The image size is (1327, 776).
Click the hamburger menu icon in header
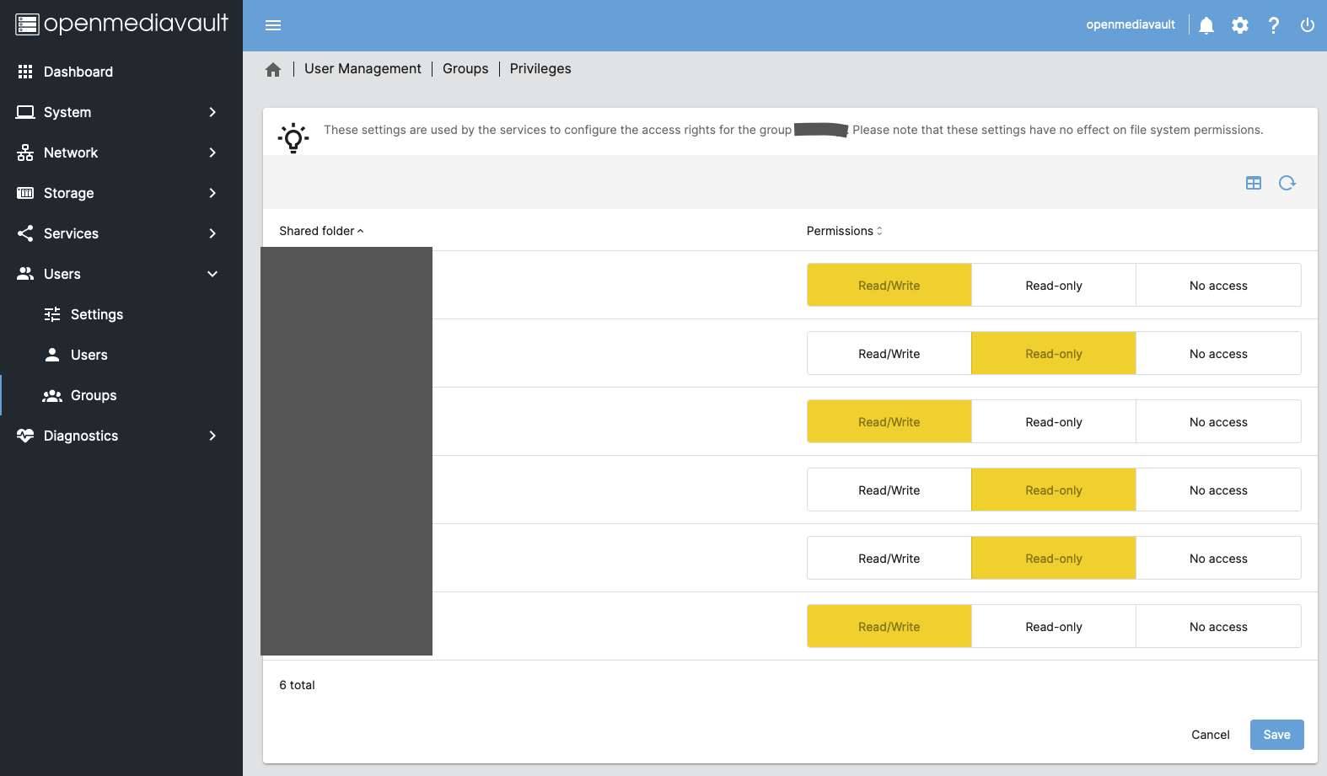pos(273,25)
